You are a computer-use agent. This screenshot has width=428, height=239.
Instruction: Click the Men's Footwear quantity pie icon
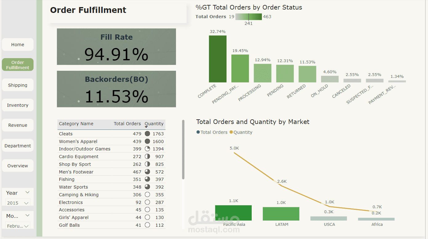pos(147,172)
